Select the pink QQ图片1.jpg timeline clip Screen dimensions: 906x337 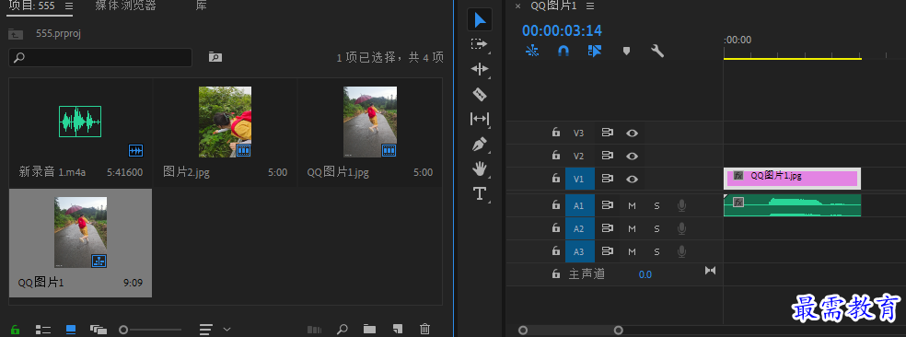tap(792, 179)
